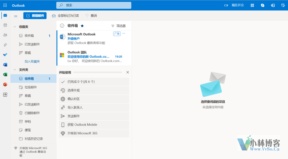This screenshot has height=159, width=288.
Task: Close the 开始使用 getting started panel
Action: coord(128,72)
